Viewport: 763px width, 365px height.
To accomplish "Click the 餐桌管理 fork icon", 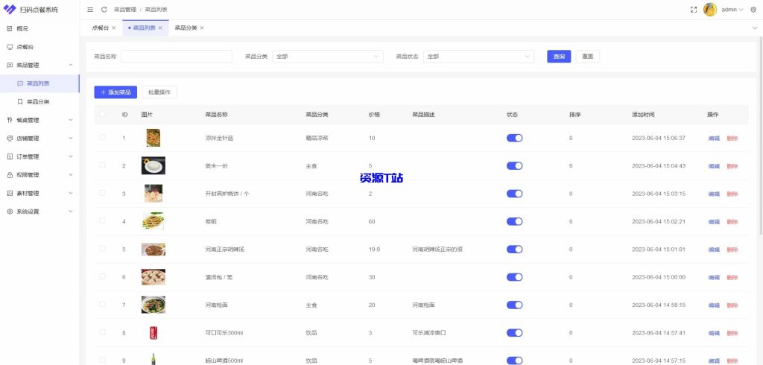I will [x=10, y=120].
